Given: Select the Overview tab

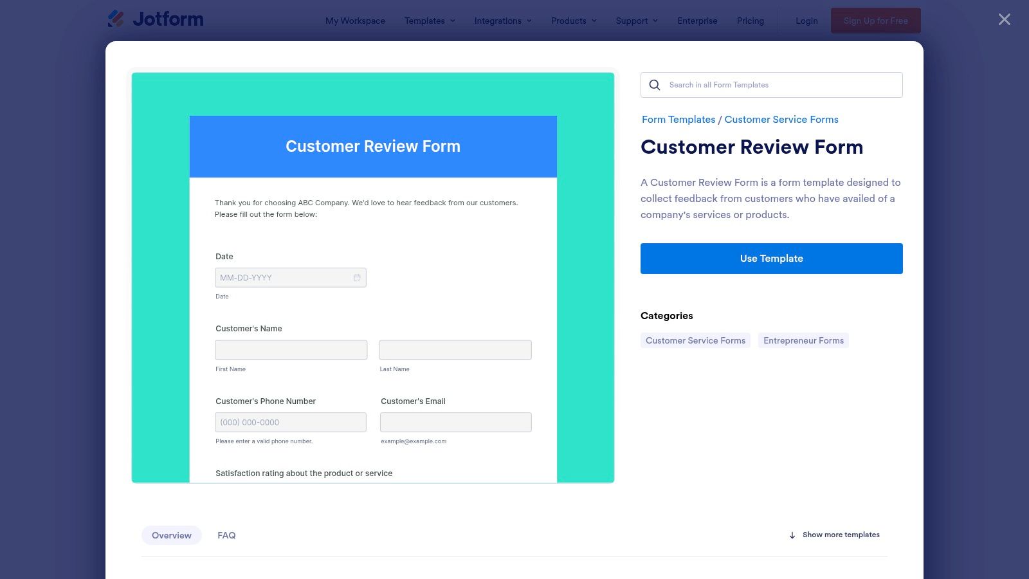Looking at the screenshot, I should tap(171, 535).
